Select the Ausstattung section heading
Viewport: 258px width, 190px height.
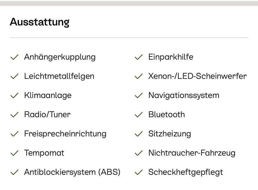pos(40,22)
